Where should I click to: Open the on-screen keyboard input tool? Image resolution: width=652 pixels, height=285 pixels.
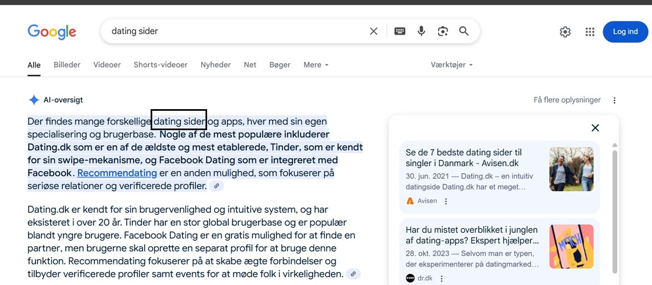point(400,31)
